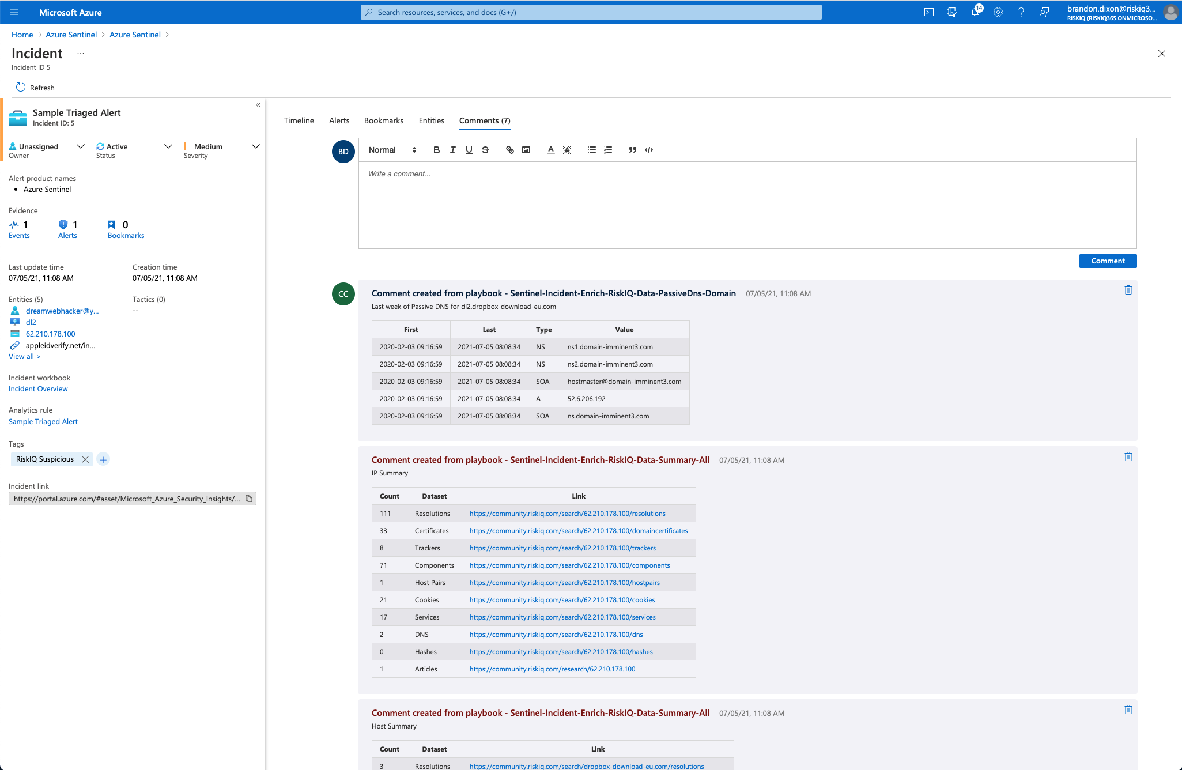Add a new tag with plus button

click(x=103, y=459)
